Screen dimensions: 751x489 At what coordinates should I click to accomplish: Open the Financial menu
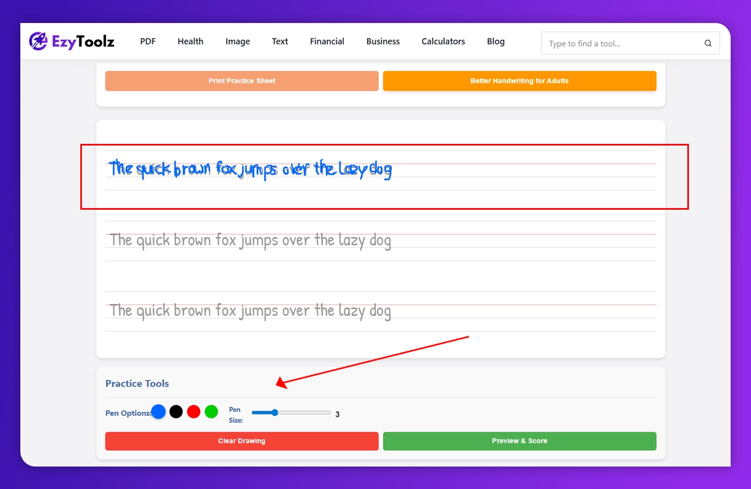pyautogui.click(x=327, y=41)
